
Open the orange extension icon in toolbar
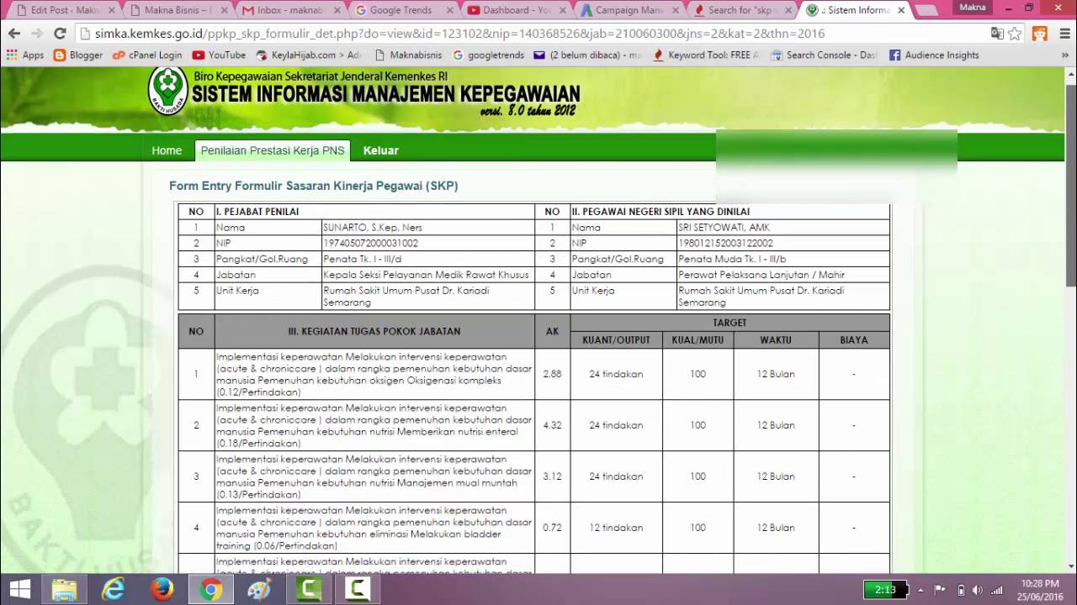(x=1040, y=34)
